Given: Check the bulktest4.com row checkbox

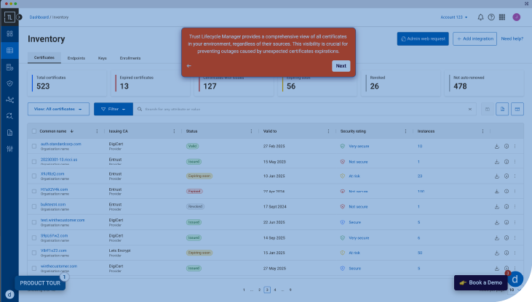Looking at the screenshot, I should coord(33,207).
